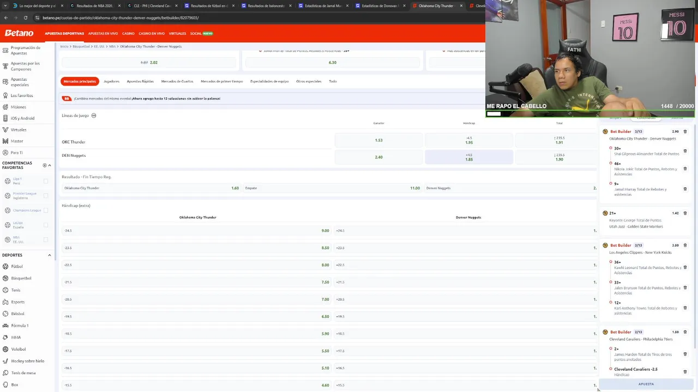Select the Béisbol sport icon

tap(5, 314)
